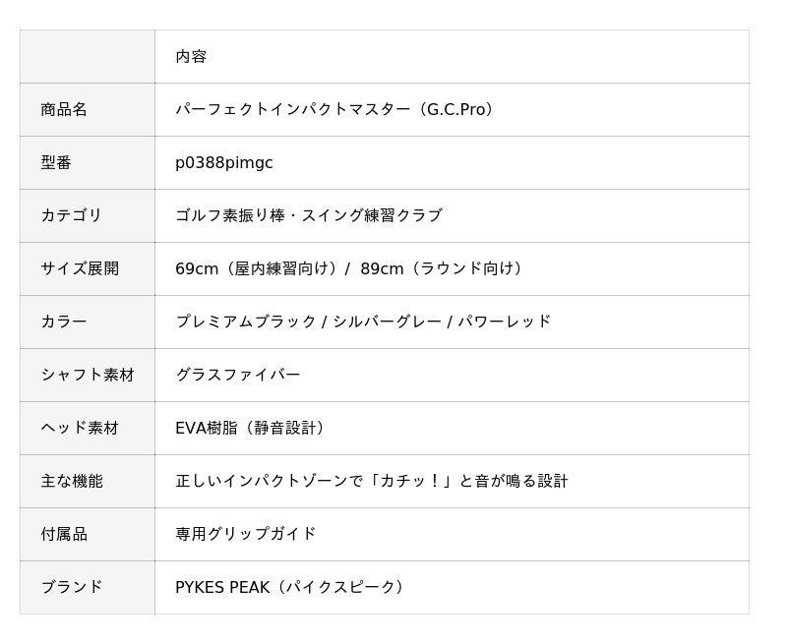Click the 内容 header cell
Image resolution: width=787 pixels, height=644 pixels.
point(452,56)
